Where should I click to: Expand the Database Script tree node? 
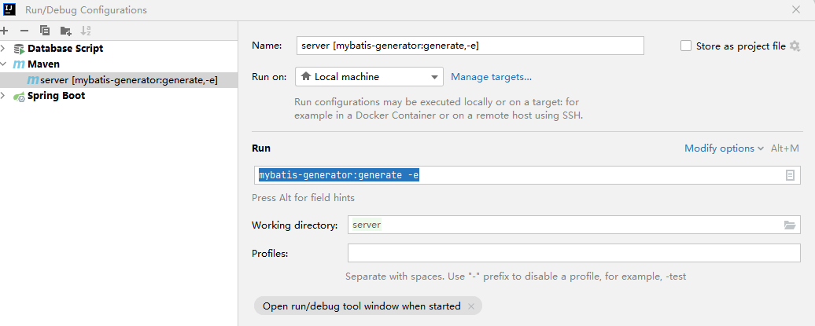(x=4, y=49)
